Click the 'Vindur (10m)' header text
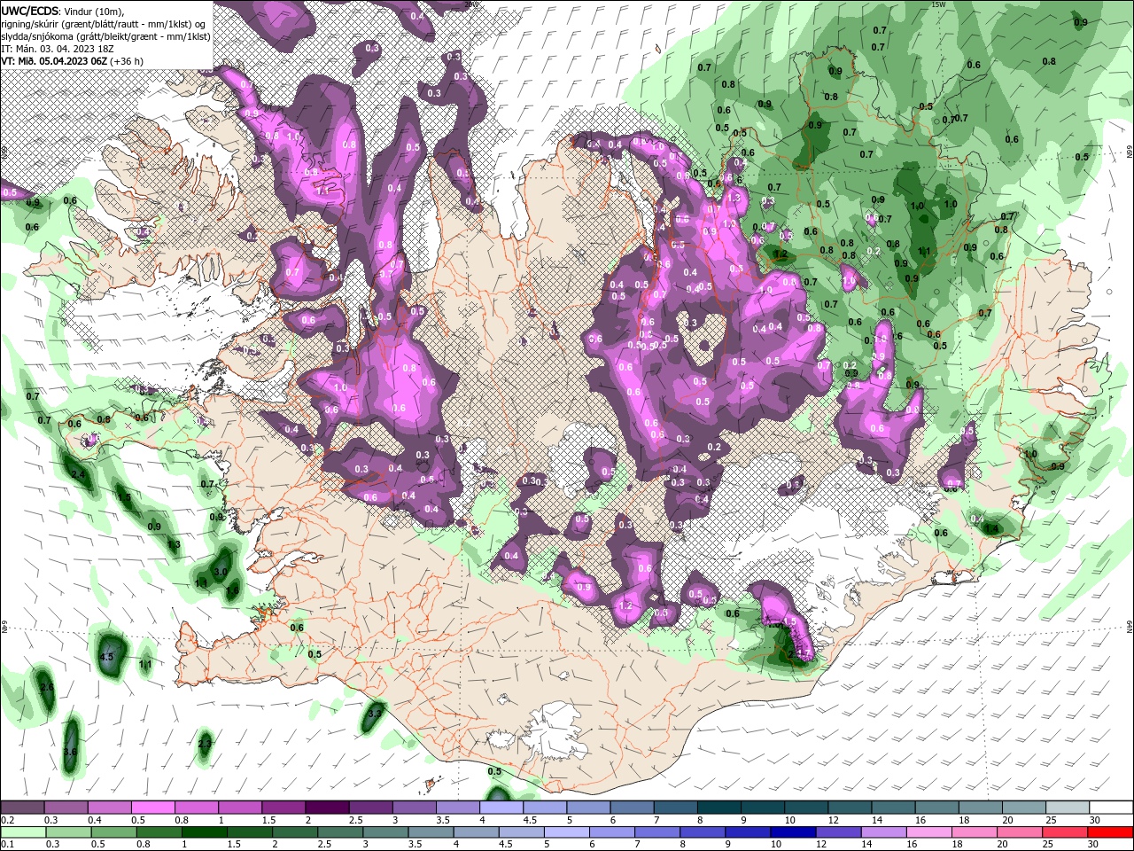This screenshot has width=1134, height=851. (x=95, y=11)
